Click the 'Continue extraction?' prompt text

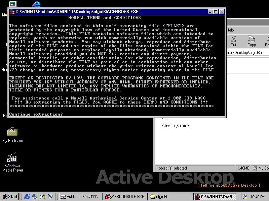(36, 114)
